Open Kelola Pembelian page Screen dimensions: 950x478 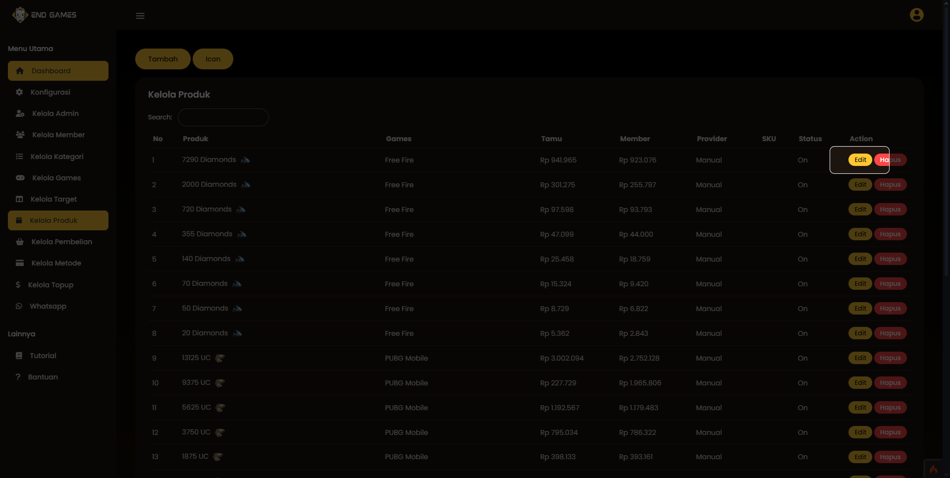[x=58, y=242]
